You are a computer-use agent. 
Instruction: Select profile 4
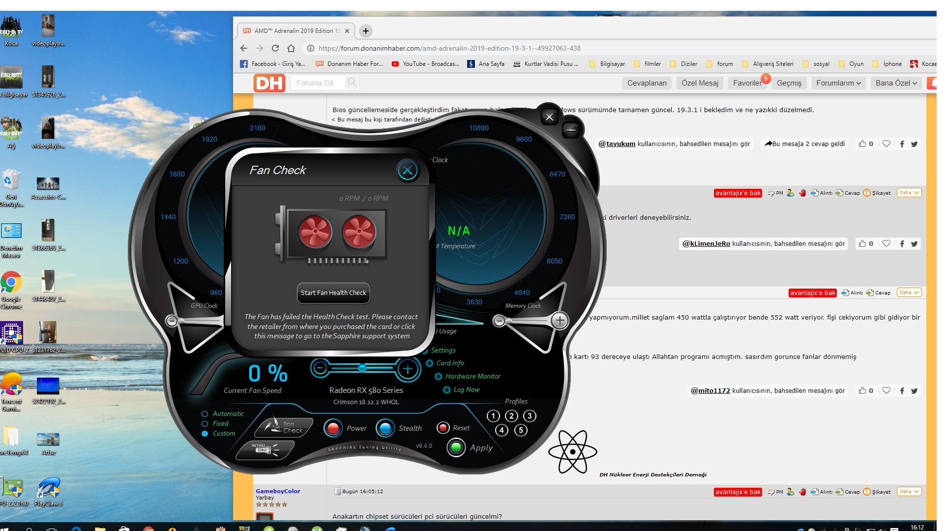point(501,431)
